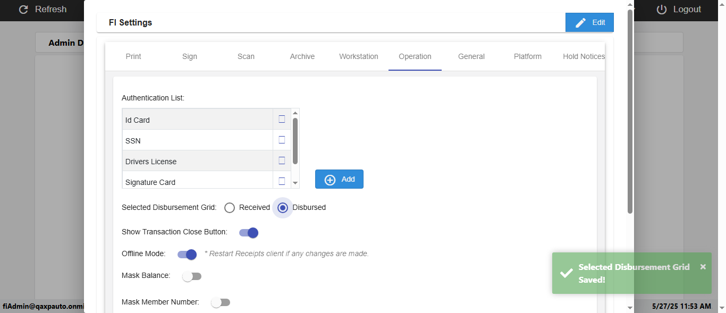This screenshot has width=726, height=313.
Task: Click the plus circle icon on Add
Action: (330, 180)
